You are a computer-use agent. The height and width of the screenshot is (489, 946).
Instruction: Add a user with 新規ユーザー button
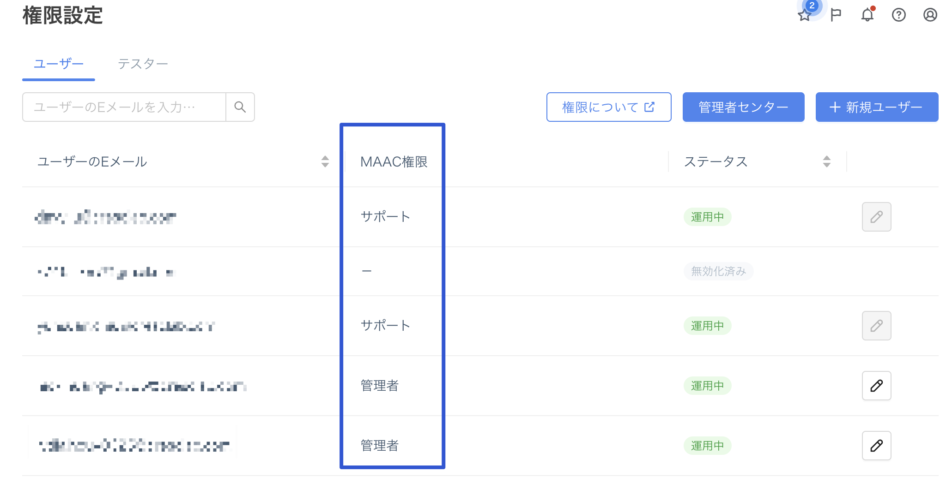point(876,107)
